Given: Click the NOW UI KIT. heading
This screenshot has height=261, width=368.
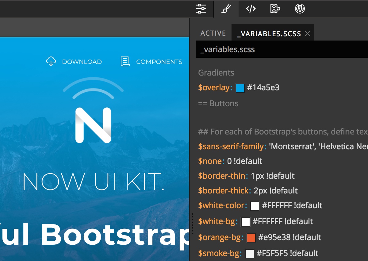Looking at the screenshot, I should tap(93, 182).
